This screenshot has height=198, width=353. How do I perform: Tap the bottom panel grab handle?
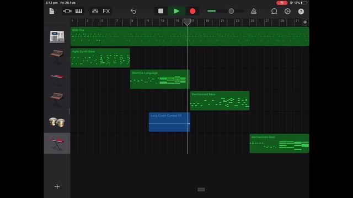(201, 190)
